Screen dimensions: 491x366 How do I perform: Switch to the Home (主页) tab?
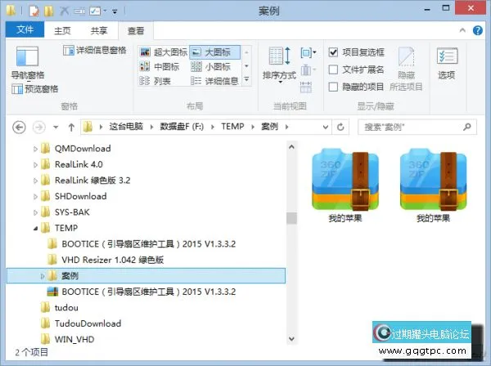(x=62, y=30)
